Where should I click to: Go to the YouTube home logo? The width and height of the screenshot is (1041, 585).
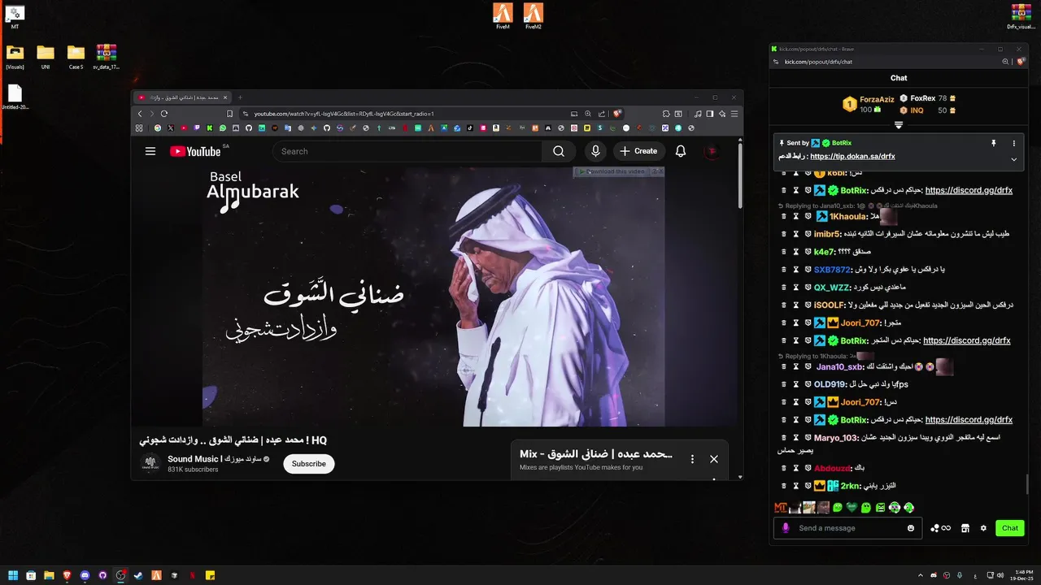(195, 151)
